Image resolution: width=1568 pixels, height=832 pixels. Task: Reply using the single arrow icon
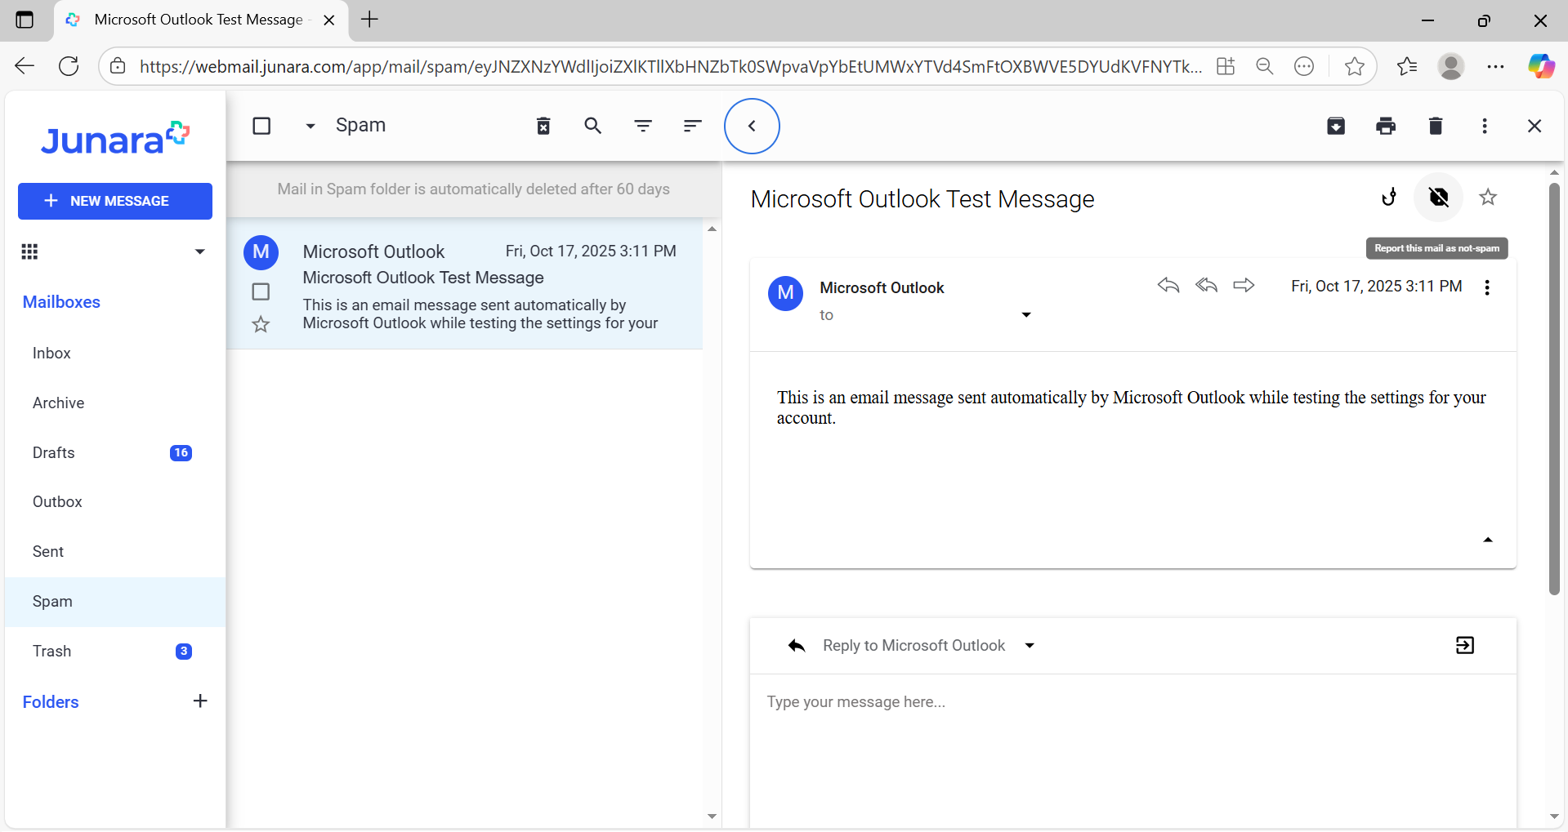[1168, 285]
